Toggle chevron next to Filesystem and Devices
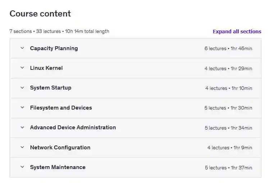Screen dimensions: 274x183 [x=22, y=108]
